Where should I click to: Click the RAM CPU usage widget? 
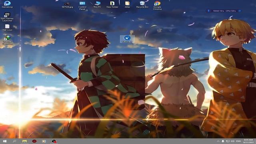pos(224,11)
